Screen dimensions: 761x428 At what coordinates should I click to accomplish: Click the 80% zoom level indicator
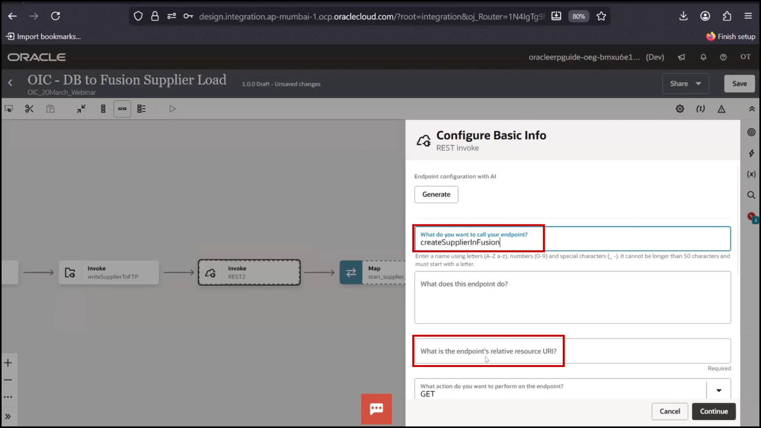tap(578, 16)
